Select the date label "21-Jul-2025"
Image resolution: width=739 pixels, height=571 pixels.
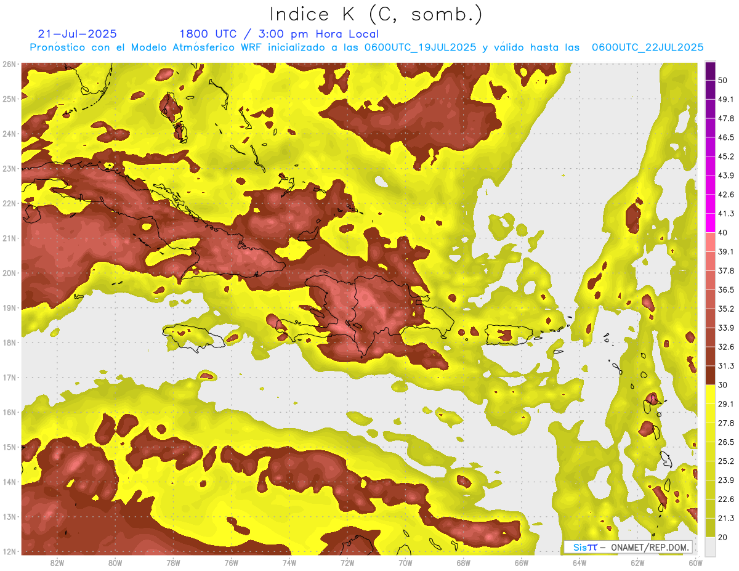(x=77, y=34)
